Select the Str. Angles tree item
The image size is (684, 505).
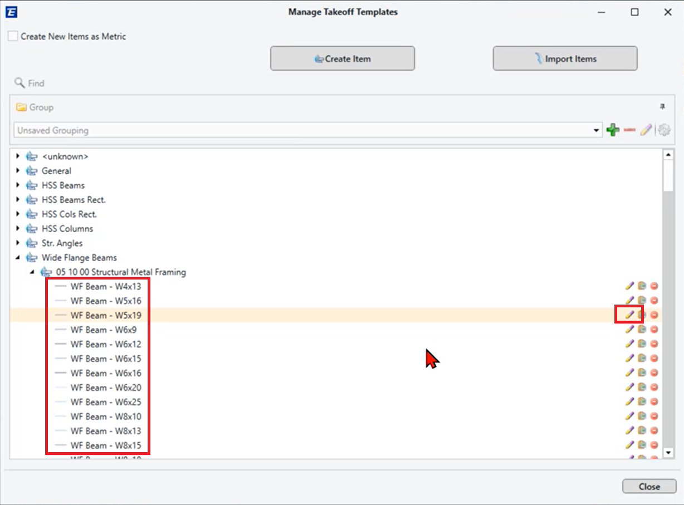pyautogui.click(x=62, y=243)
